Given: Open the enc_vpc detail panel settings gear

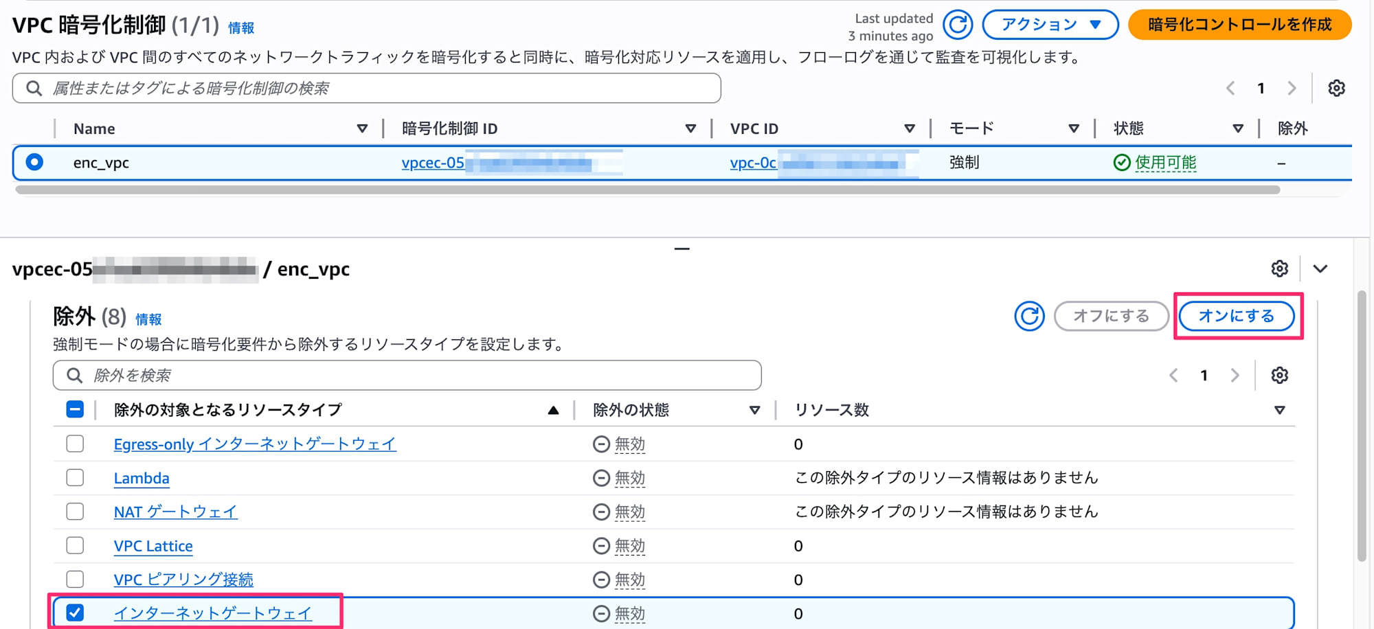Looking at the screenshot, I should [1279, 268].
